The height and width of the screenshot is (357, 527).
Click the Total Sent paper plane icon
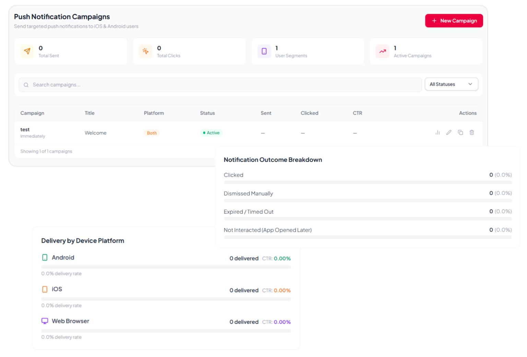tap(27, 51)
